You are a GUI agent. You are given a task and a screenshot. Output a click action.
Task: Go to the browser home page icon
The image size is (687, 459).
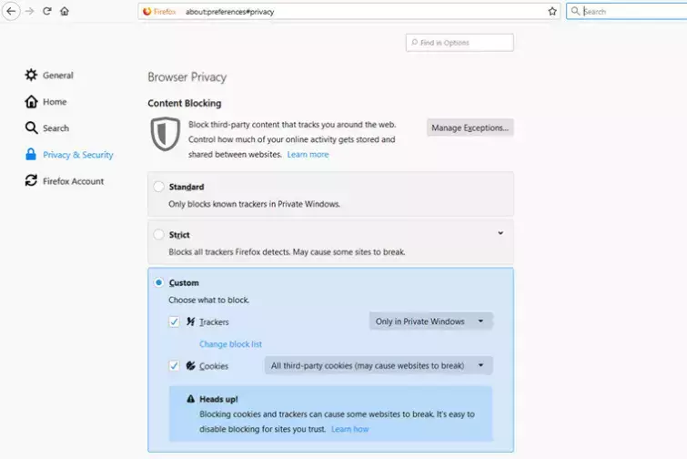[x=64, y=12]
